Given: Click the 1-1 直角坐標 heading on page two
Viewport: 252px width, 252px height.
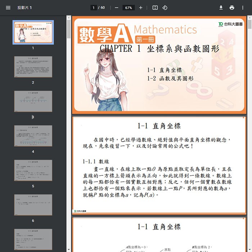Looking at the screenshot, I should pyautogui.click(x=159, y=126).
